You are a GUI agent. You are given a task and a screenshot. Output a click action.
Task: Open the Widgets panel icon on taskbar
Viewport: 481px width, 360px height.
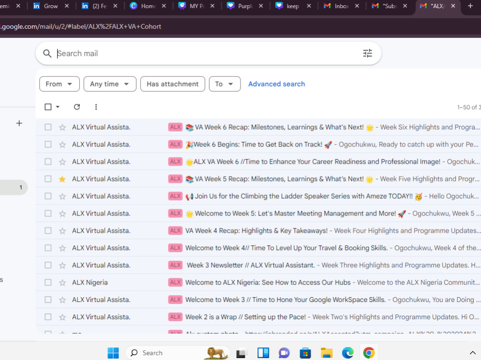click(x=263, y=353)
